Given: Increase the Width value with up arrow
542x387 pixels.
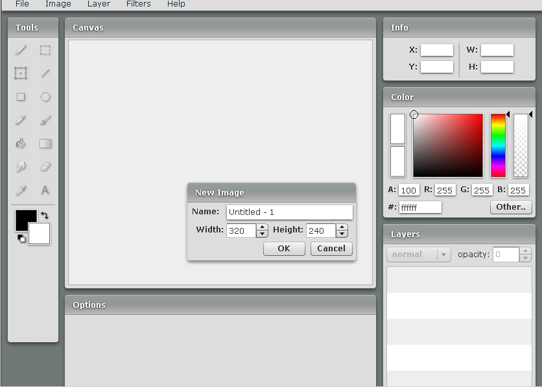Looking at the screenshot, I should click(262, 227).
